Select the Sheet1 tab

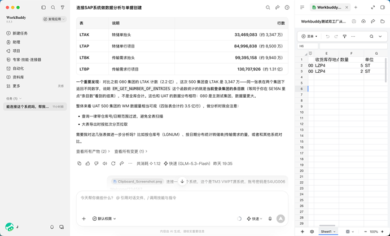pos(328,231)
